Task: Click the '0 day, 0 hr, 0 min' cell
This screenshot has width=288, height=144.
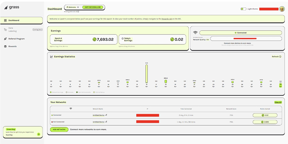Action: click(186, 115)
